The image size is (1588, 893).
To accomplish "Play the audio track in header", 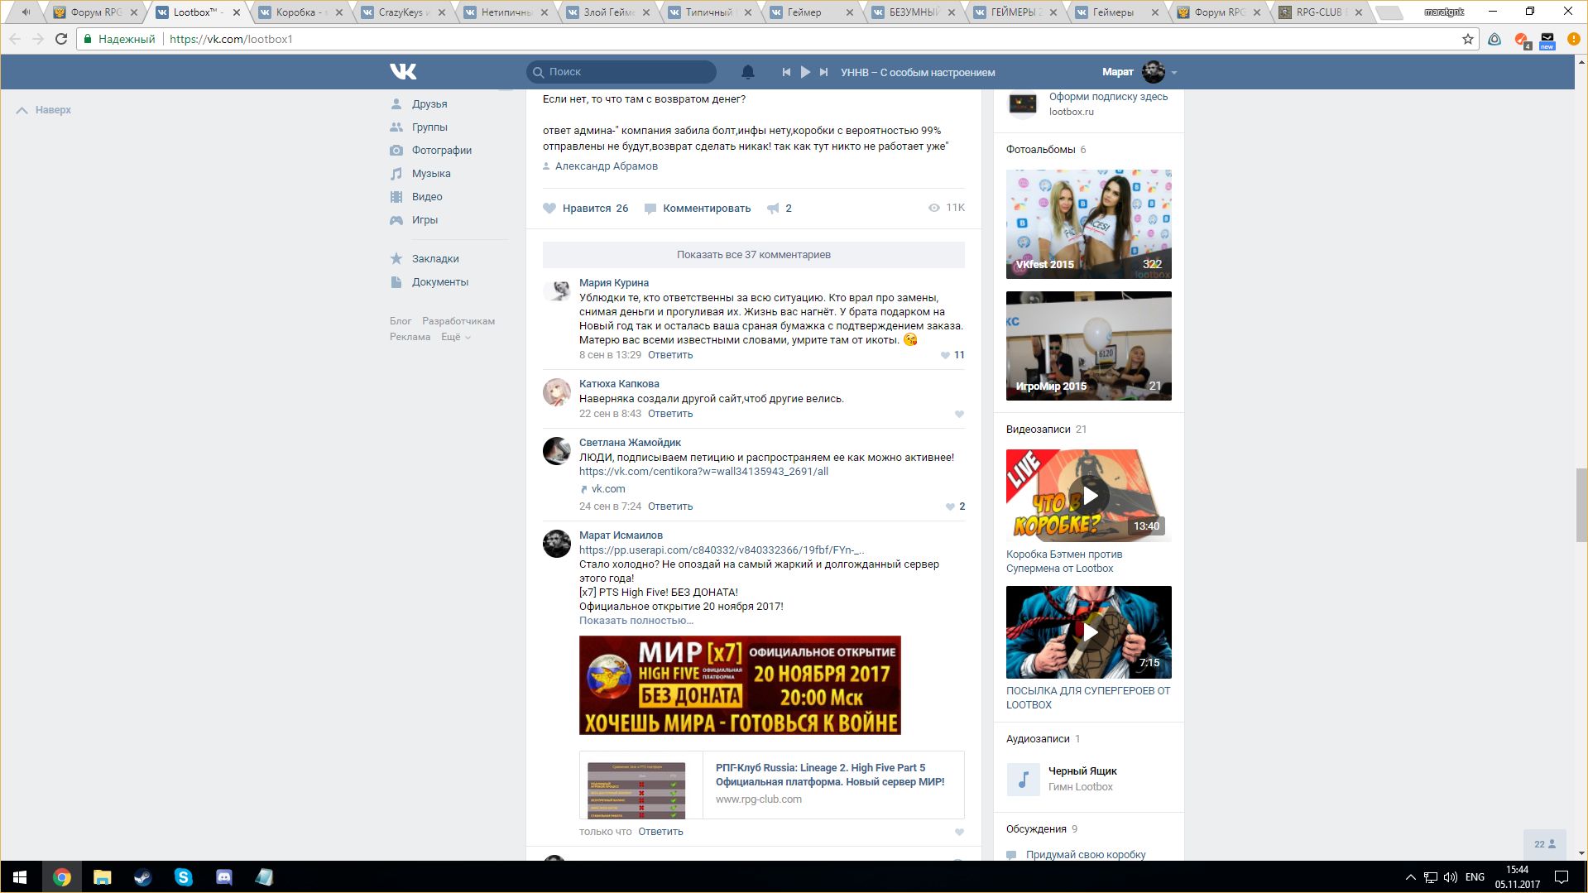I will tap(805, 72).
